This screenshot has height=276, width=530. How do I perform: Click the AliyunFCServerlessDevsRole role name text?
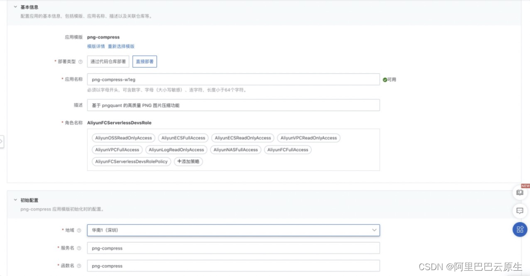(119, 123)
